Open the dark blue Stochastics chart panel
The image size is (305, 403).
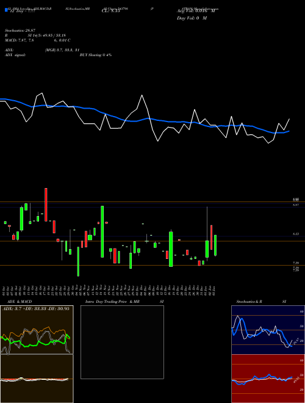tap(268, 330)
